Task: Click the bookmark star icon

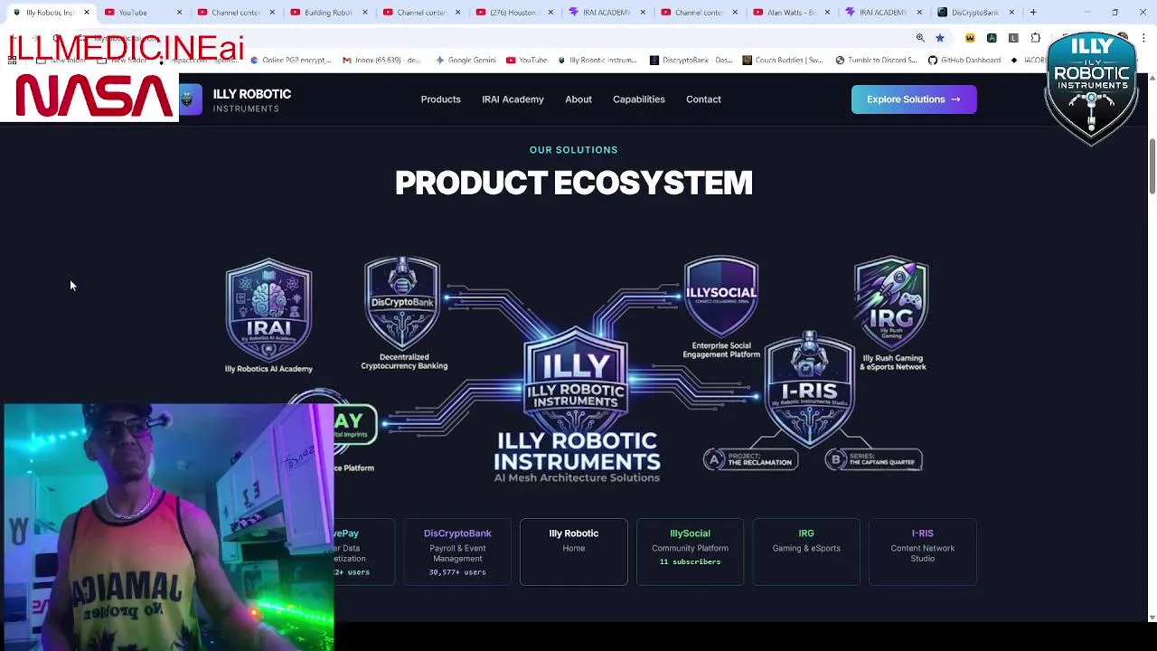Action: coord(940,38)
